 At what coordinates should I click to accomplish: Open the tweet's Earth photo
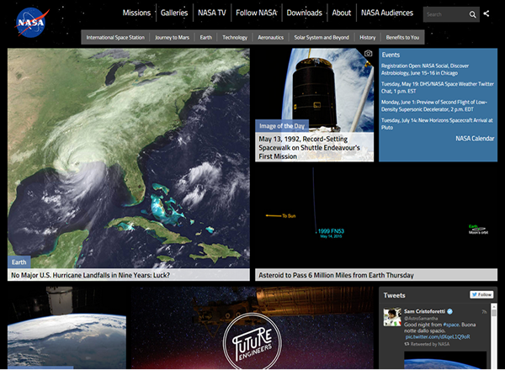445,360
